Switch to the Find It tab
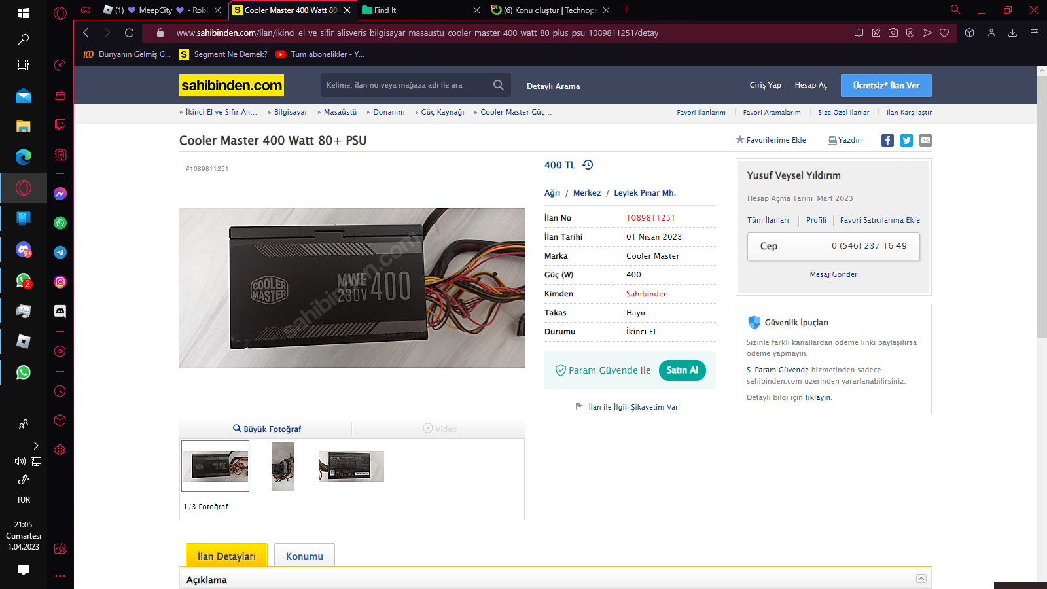This screenshot has width=1047, height=589. pyautogui.click(x=421, y=10)
